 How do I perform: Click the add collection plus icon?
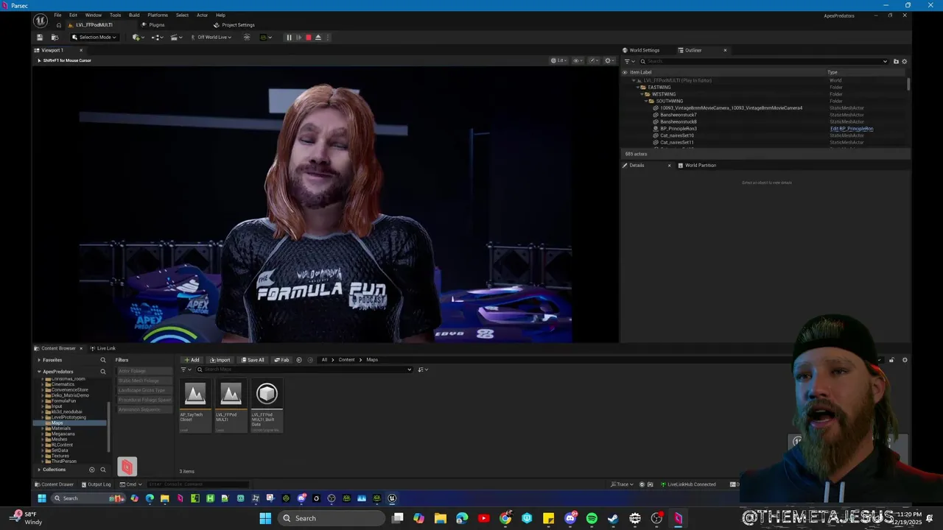tap(92, 470)
